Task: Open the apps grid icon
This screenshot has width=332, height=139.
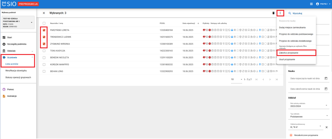Action: 311,4
